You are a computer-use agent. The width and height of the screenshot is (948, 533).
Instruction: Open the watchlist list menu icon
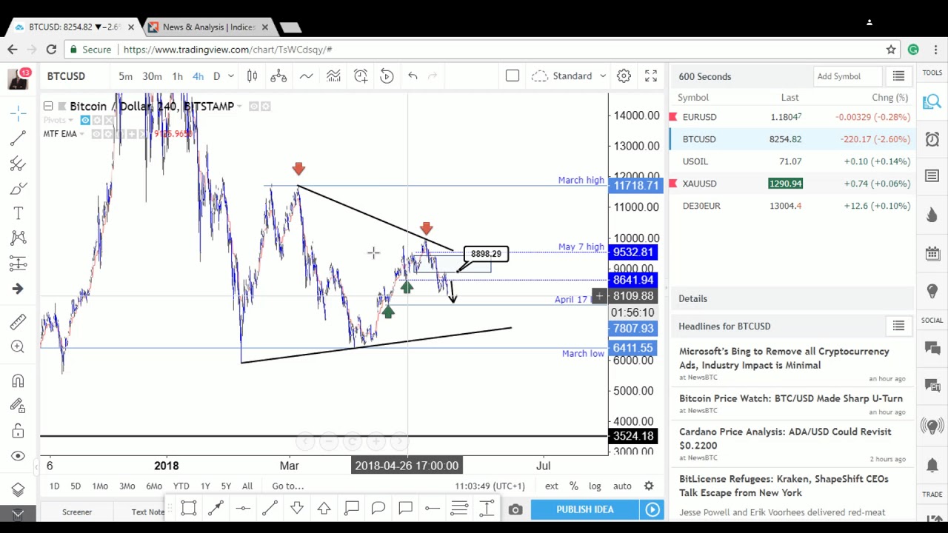click(898, 76)
